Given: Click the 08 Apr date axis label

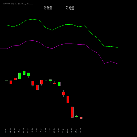Looking at the screenshot, I should (23, 130).
